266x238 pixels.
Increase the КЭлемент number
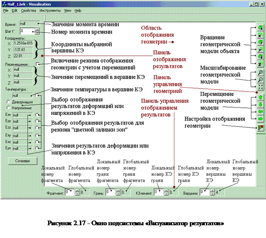(x=166, y=190)
